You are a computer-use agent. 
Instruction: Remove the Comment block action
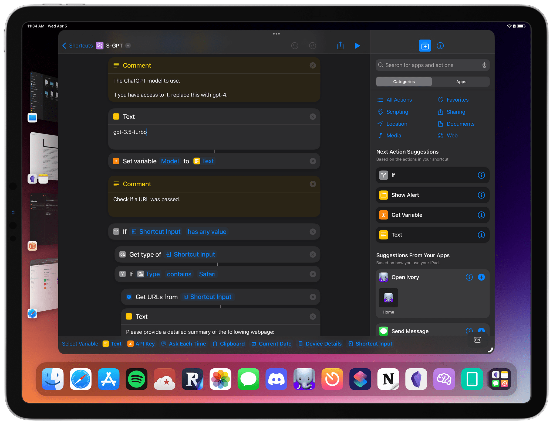312,65
